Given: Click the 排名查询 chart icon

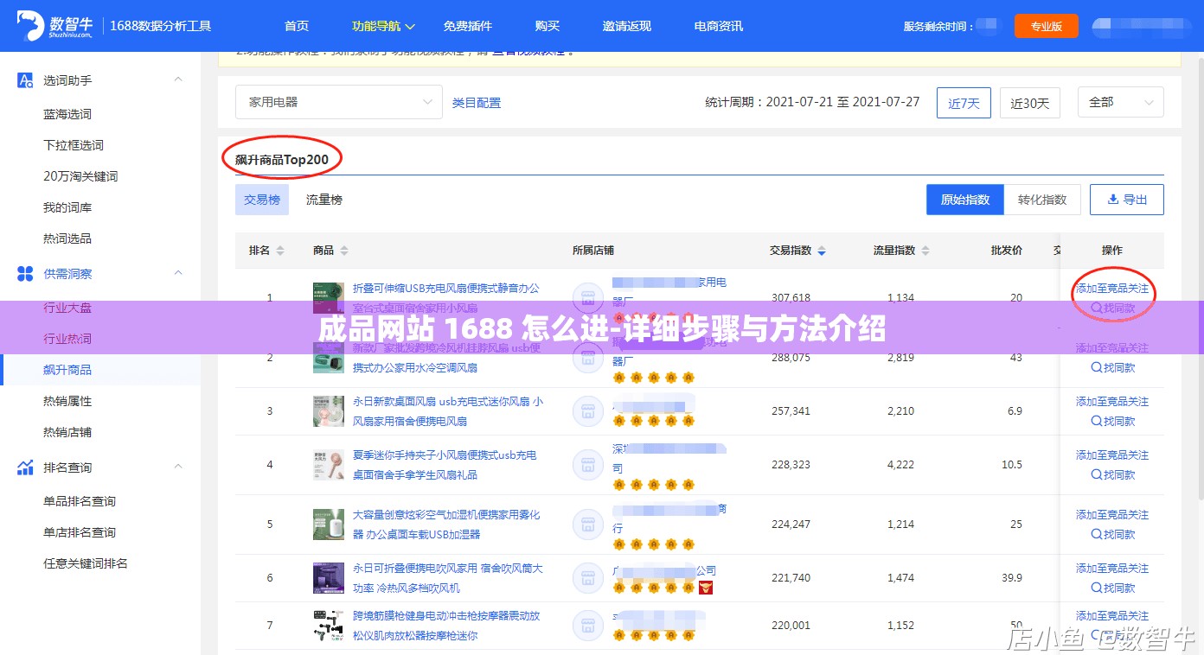Looking at the screenshot, I should tap(25, 467).
